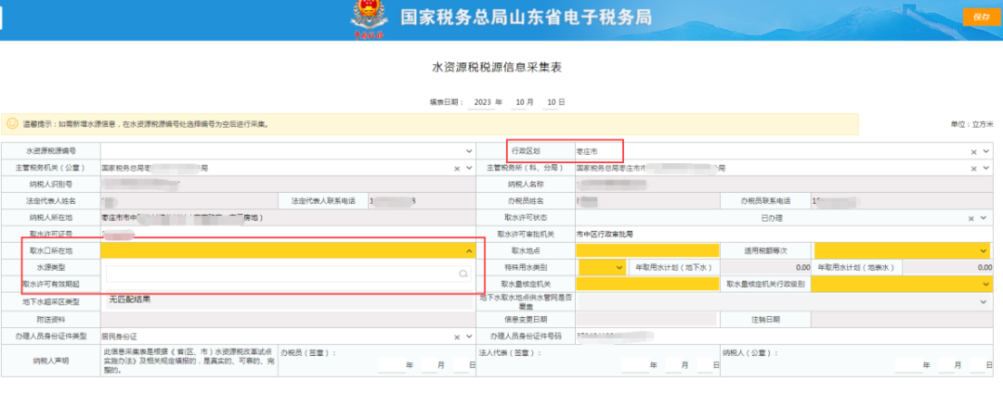Click the 年取用水计划（地表水） value field
This screenshot has width=1003, height=394.
tap(946, 267)
